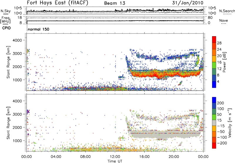Click the Fort Hays East (fitACF) title
235x163 pixels.
(58, 3)
